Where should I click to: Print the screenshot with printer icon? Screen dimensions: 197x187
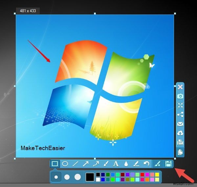click(x=180, y=142)
